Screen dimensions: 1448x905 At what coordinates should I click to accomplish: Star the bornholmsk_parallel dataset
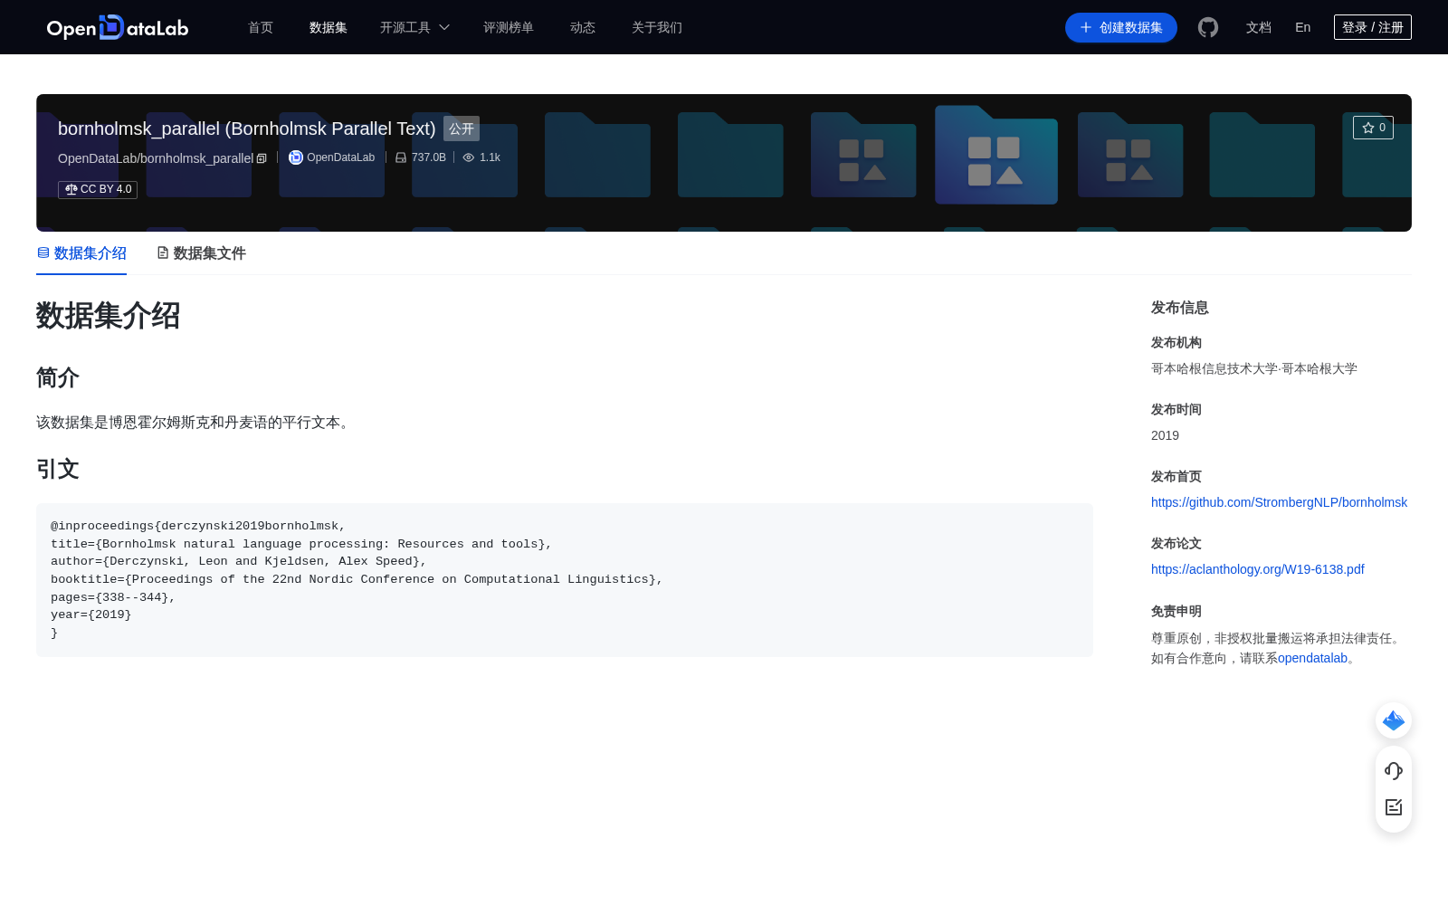[x=1373, y=128]
